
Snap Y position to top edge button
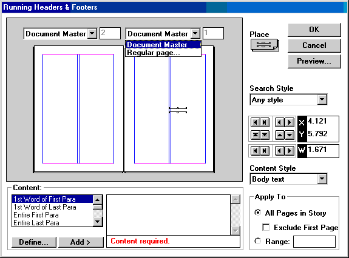(x=255, y=135)
